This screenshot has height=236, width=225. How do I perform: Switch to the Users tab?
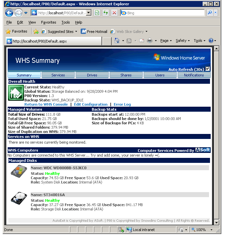[x=160, y=75]
